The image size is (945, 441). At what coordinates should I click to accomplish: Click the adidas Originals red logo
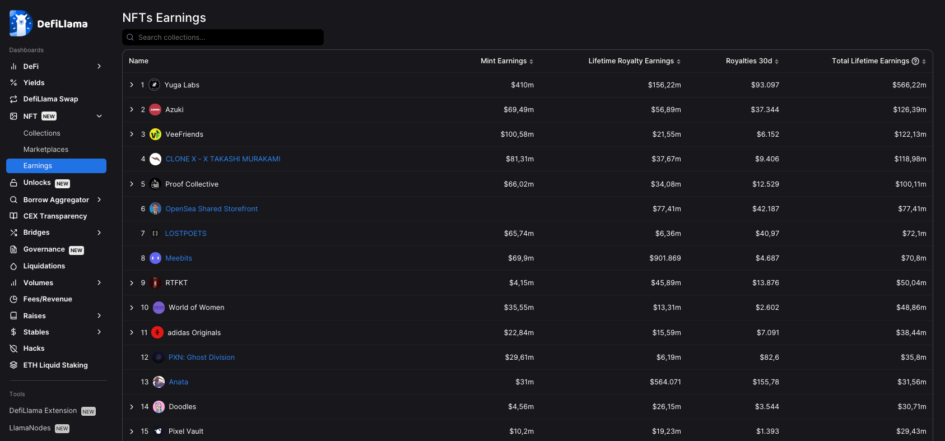click(x=157, y=332)
